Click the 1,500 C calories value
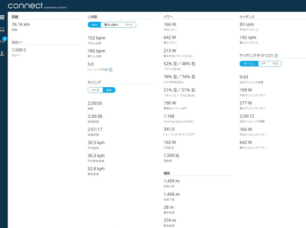Screen dimensions: 306x228 click(19, 50)
